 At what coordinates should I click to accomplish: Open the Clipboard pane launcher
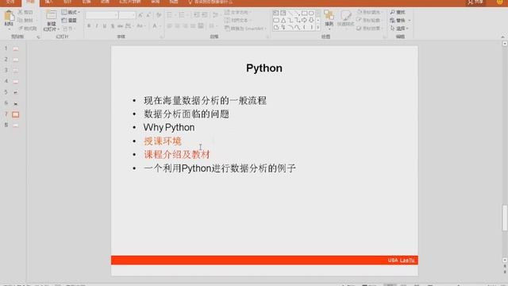[38, 37]
